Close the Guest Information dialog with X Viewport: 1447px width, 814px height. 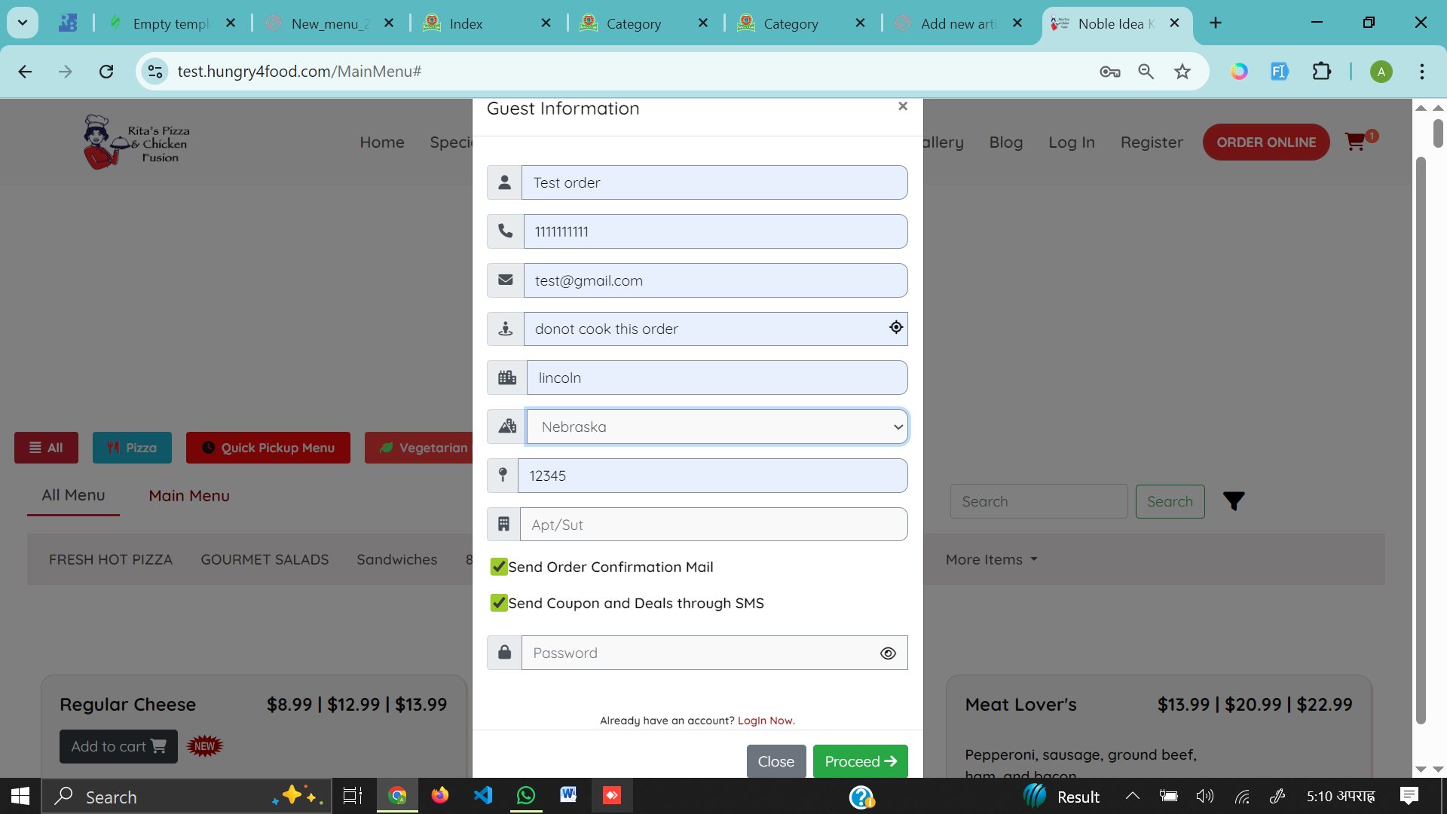point(902,106)
